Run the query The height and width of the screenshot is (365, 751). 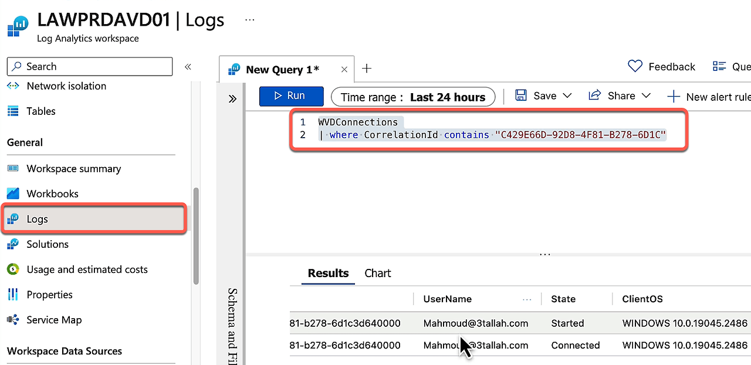coord(292,96)
